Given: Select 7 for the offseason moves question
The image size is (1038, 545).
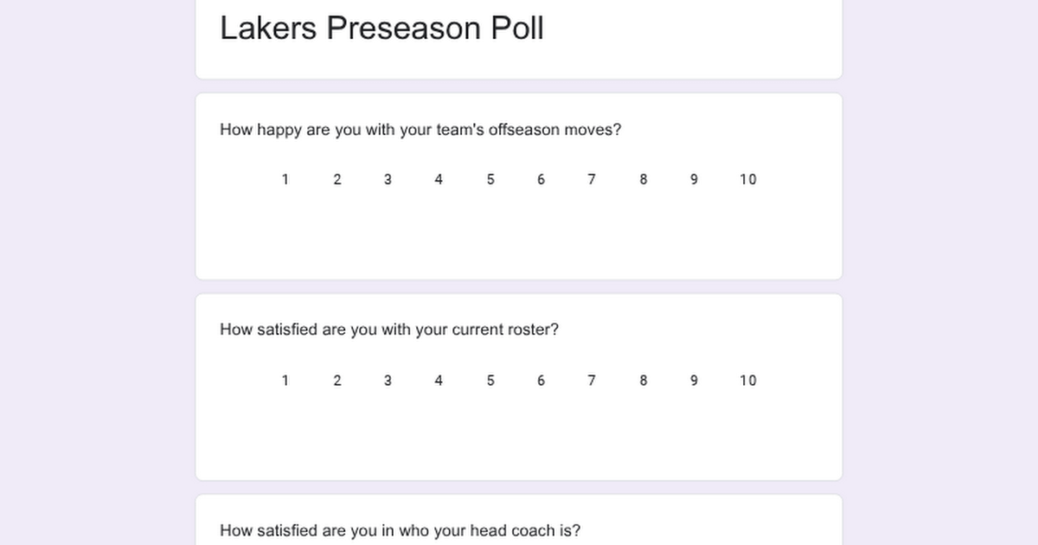Looking at the screenshot, I should 592,179.
